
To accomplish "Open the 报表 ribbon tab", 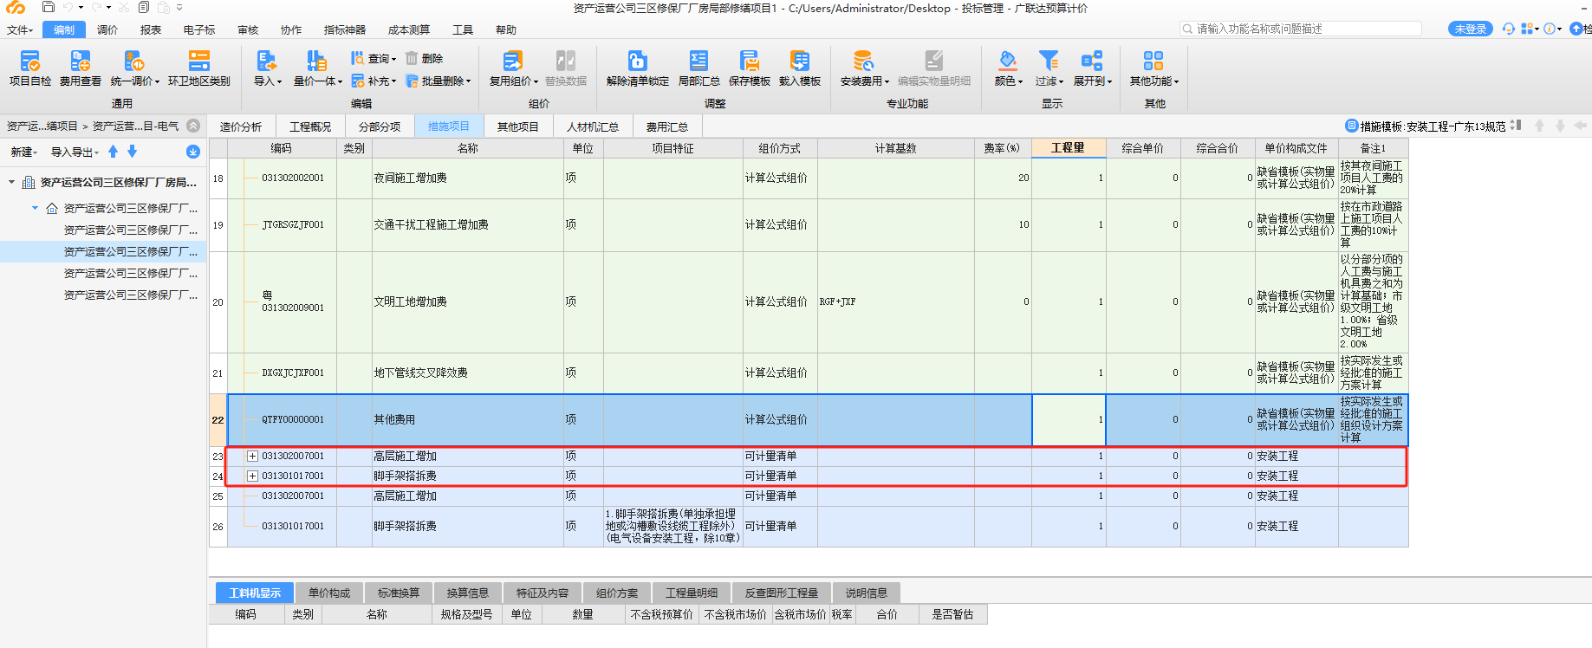I will point(151,29).
